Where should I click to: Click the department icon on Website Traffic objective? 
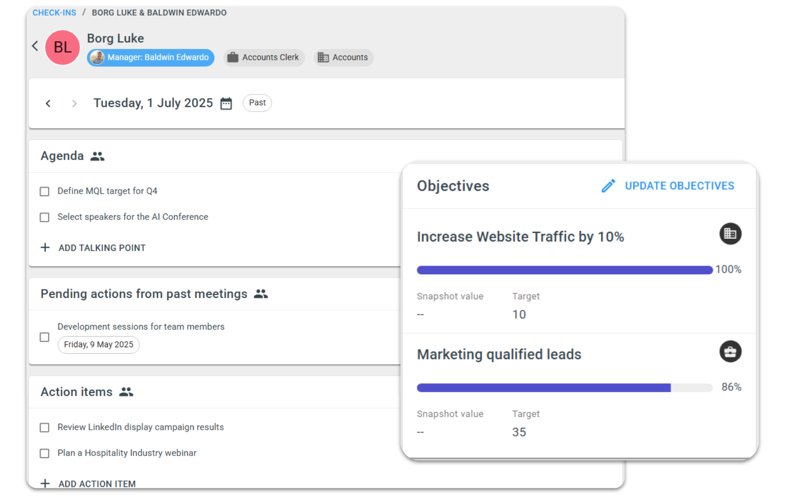[x=730, y=234]
